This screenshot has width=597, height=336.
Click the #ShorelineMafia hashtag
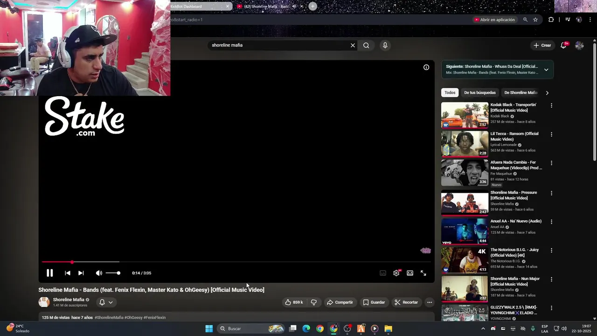click(x=109, y=317)
